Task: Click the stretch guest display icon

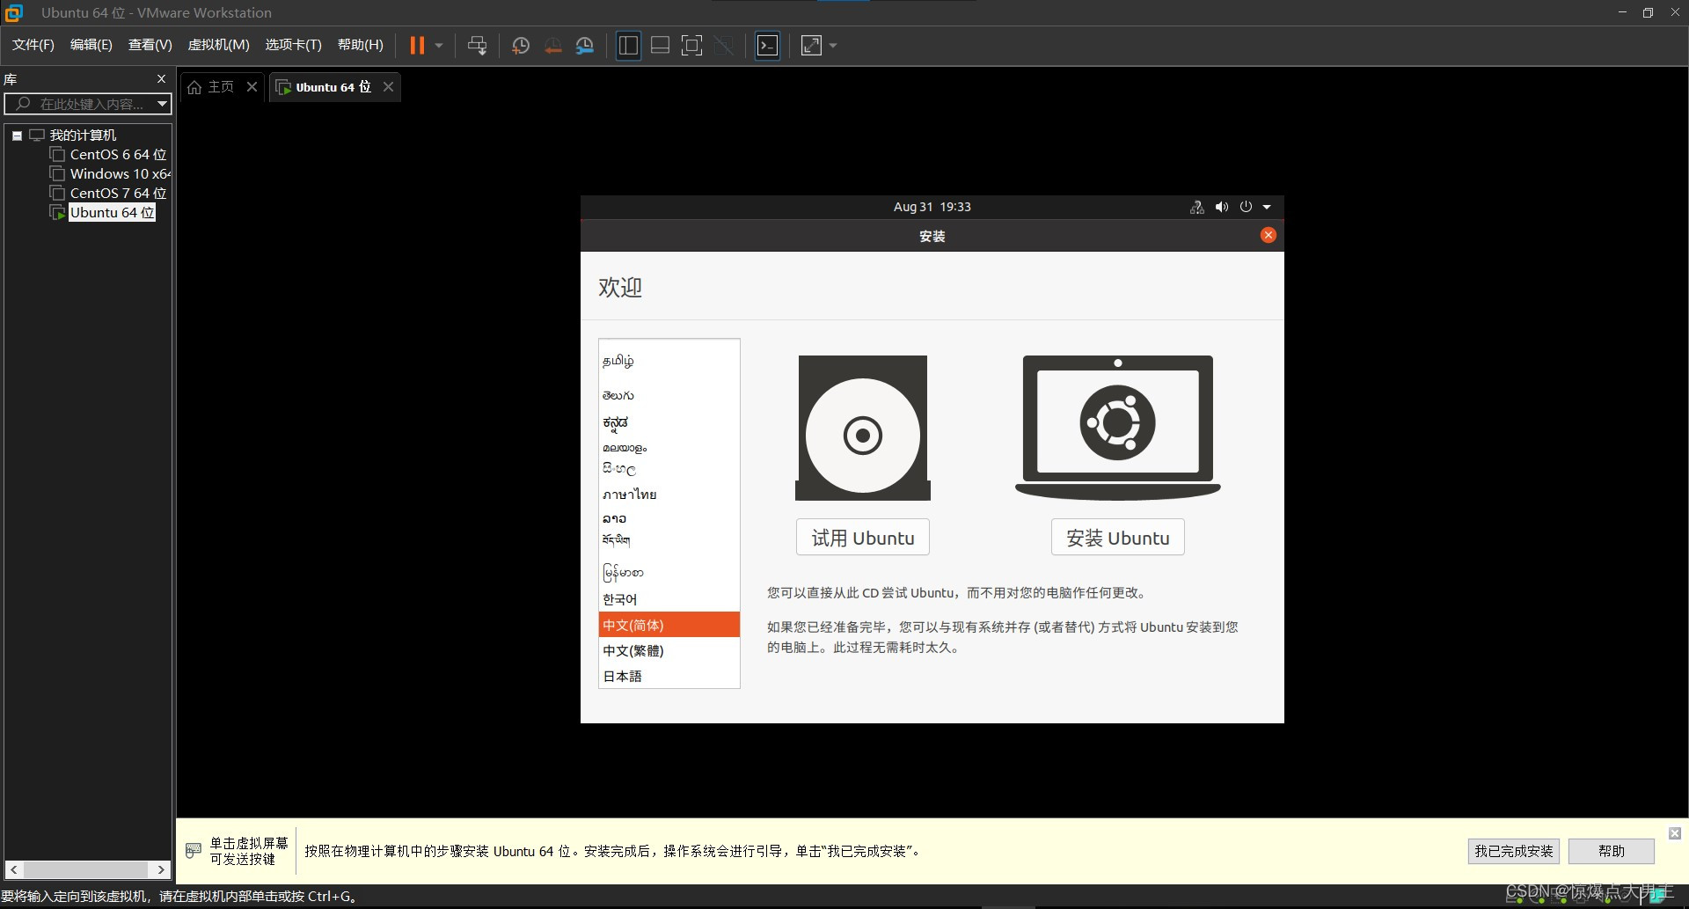Action: tap(811, 45)
